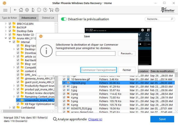Click the microscope scan icon
Viewport: 178px width, 125px height.
point(33,10)
